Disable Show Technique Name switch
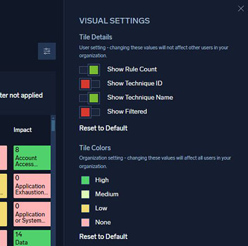Image resolution: width=248 pixels, height=246 pixels. point(89,98)
